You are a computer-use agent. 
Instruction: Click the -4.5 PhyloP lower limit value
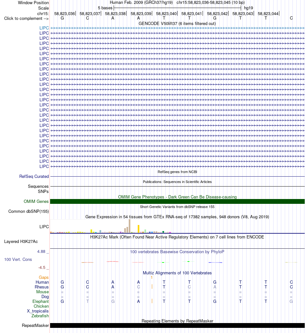click(42, 268)
